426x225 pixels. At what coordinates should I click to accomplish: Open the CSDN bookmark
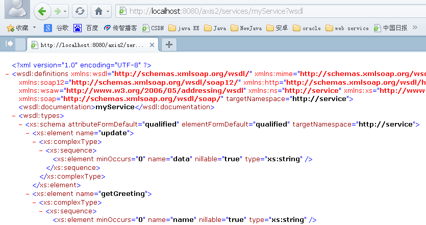tap(153, 28)
